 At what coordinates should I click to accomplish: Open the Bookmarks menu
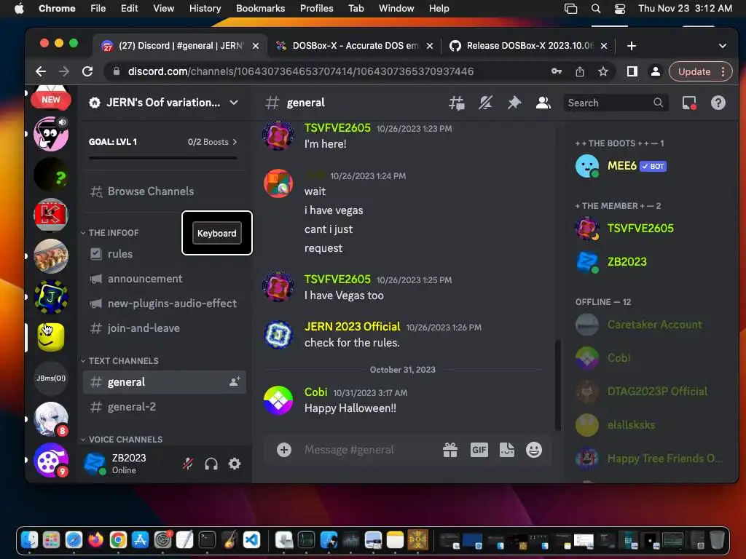click(260, 8)
